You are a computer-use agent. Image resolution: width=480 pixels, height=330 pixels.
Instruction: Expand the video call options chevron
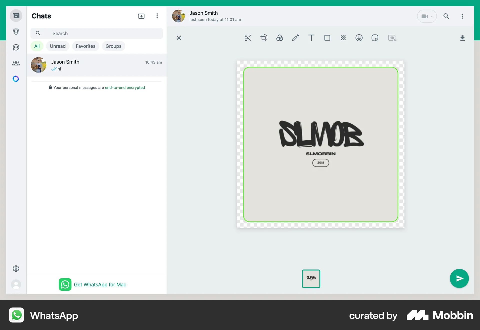431,16
